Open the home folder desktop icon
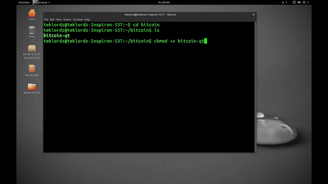Image resolution: width=328 pixels, height=184 pixels. coord(32,13)
